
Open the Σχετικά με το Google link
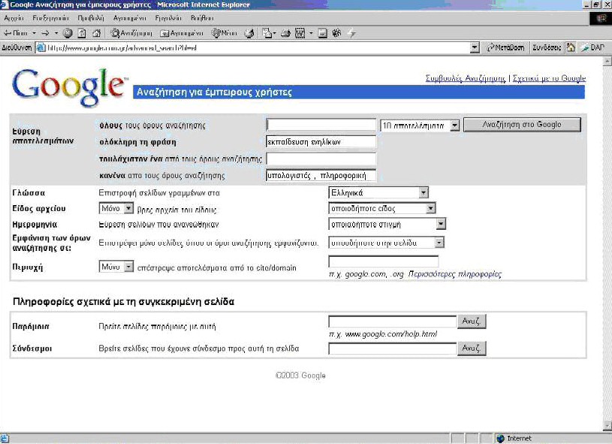point(549,78)
